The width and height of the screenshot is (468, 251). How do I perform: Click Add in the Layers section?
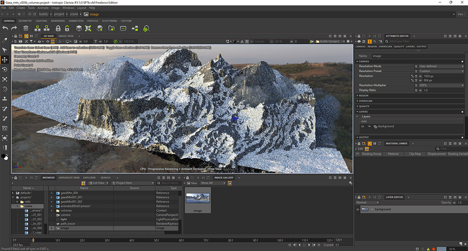(x=364, y=121)
